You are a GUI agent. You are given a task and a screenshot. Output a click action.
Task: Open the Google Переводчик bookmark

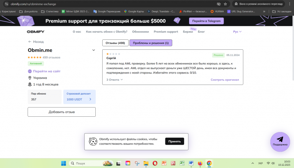pos(107,11)
